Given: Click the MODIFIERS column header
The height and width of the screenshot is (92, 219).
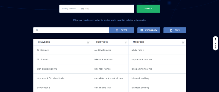Looking at the screenshot, I should 138,42.
